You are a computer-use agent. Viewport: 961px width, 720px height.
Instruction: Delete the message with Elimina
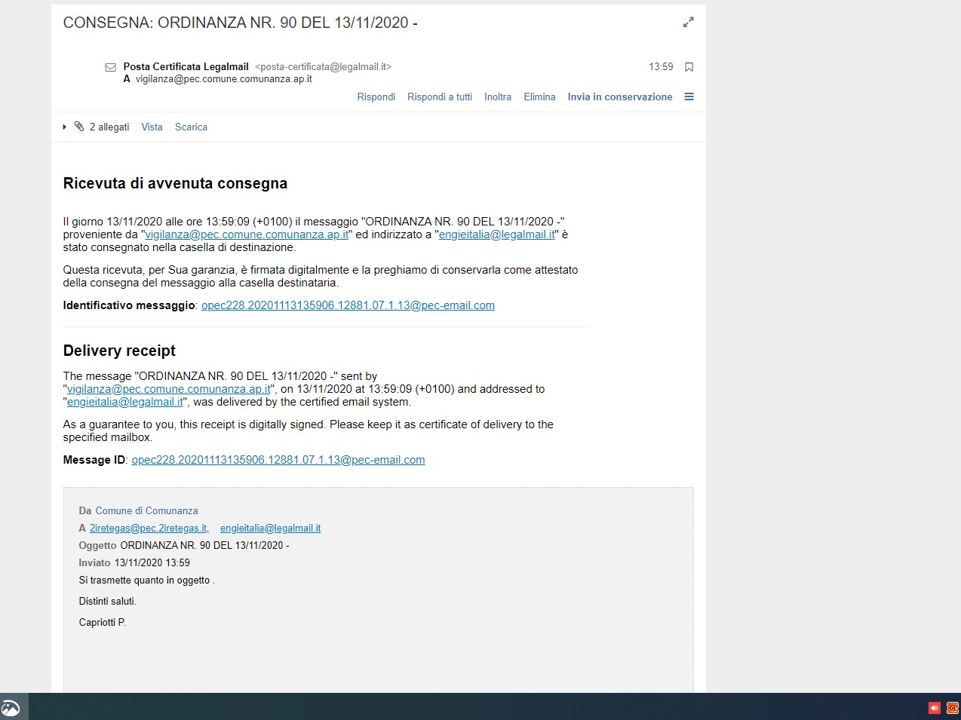539,97
